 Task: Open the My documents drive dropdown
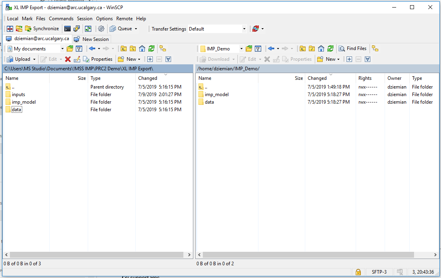[x=36, y=49]
